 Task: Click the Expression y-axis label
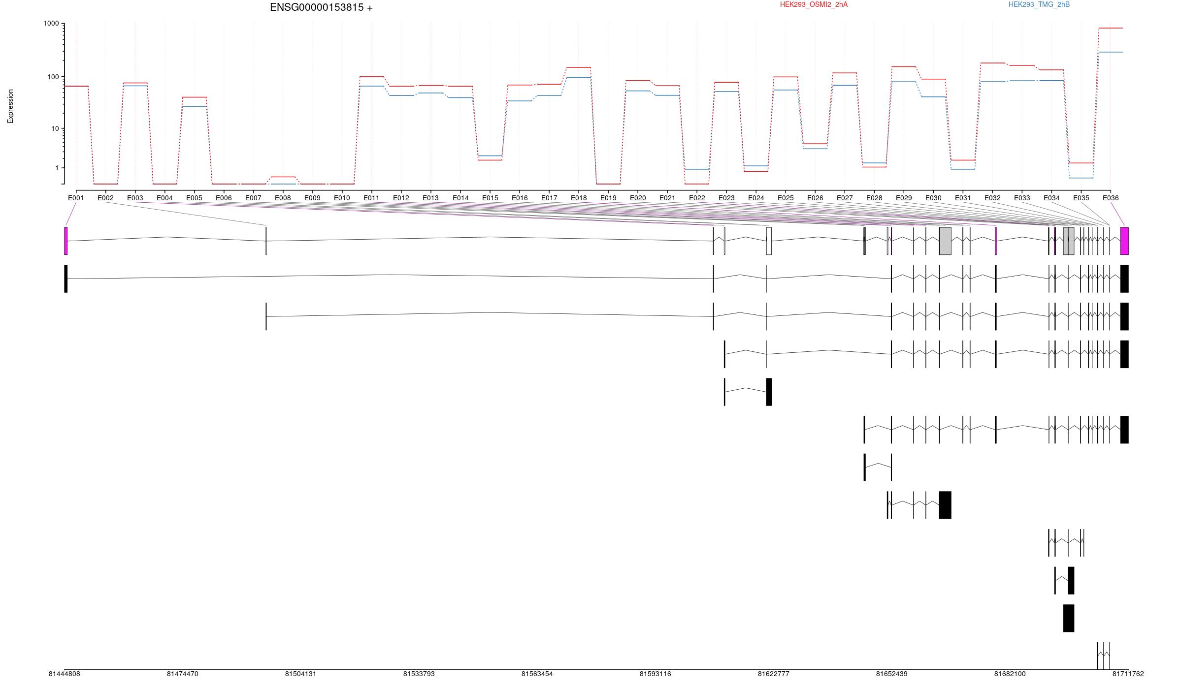(x=10, y=106)
